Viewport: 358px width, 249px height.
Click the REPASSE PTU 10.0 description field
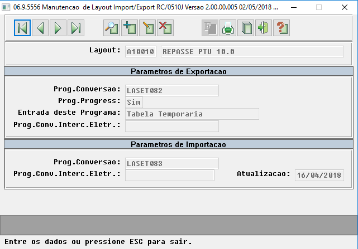pos(252,52)
